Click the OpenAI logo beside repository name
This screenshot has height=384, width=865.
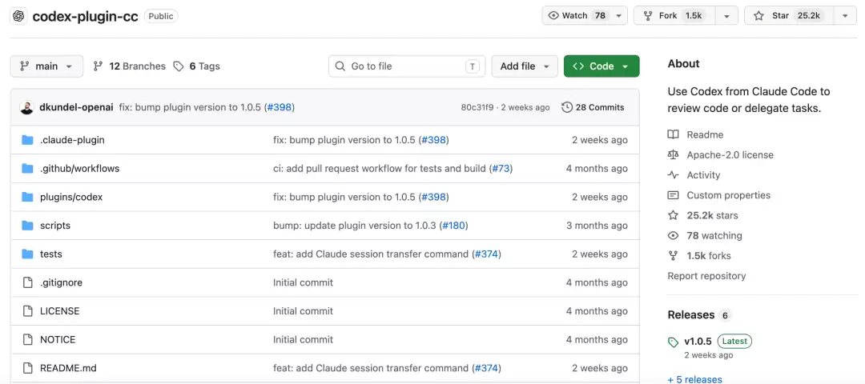point(18,16)
